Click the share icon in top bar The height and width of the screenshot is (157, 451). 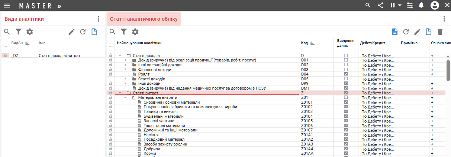pos(380,5)
